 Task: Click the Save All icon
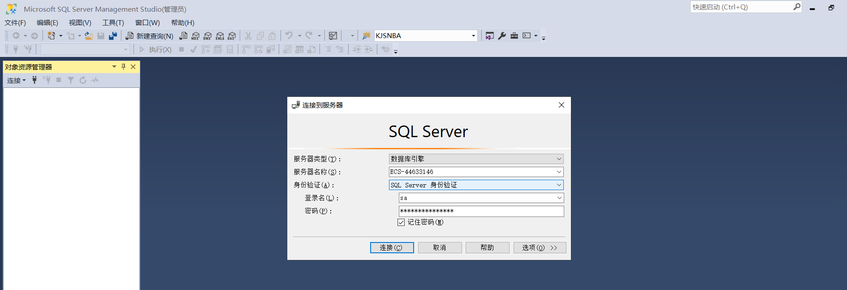(x=113, y=36)
